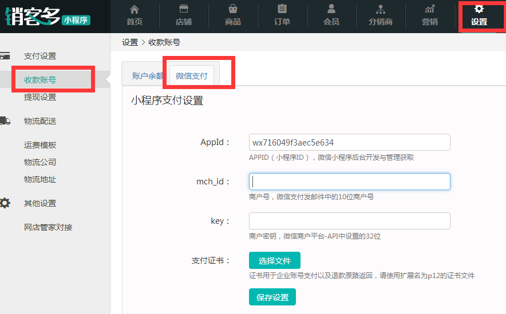Open the 设置 settings gear icon

[x=479, y=9]
